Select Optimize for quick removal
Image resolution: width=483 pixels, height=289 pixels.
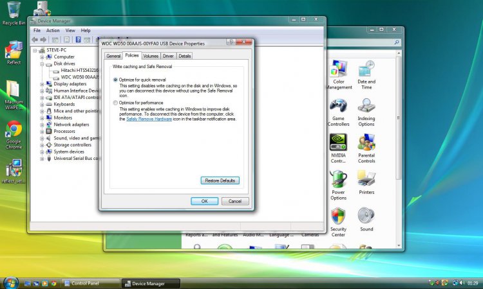(115, 80)
